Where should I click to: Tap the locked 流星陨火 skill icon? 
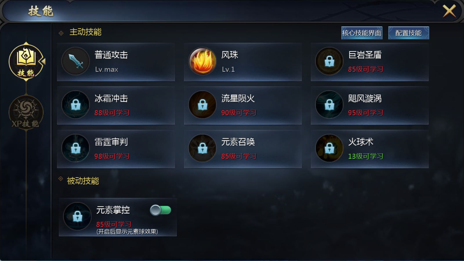point(202,105)
